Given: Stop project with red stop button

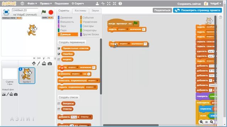Looking at the screenshot, I should 51,12.
